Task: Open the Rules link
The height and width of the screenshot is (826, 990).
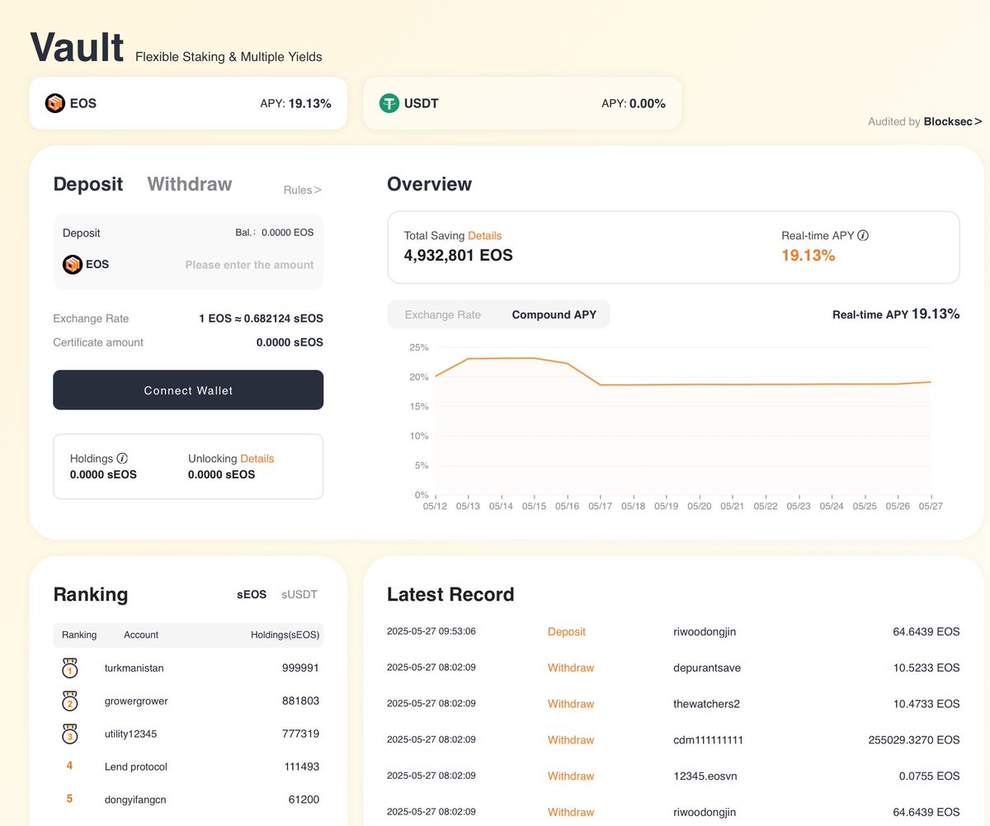Action: pyautogui.click(x=302, y=190)
